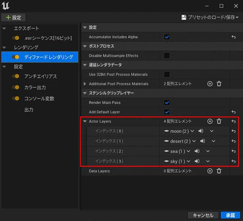
Task: Toggle the アンチエイリアス switch
Action: (x=16, y=76)
